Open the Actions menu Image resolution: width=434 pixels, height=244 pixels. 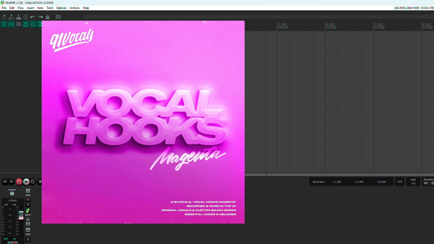pyautogui.click(x=75, y=8)
